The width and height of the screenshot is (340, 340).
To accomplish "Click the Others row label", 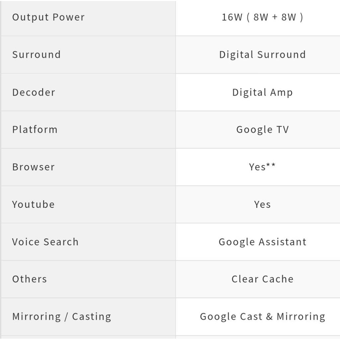I will [30, 279].
